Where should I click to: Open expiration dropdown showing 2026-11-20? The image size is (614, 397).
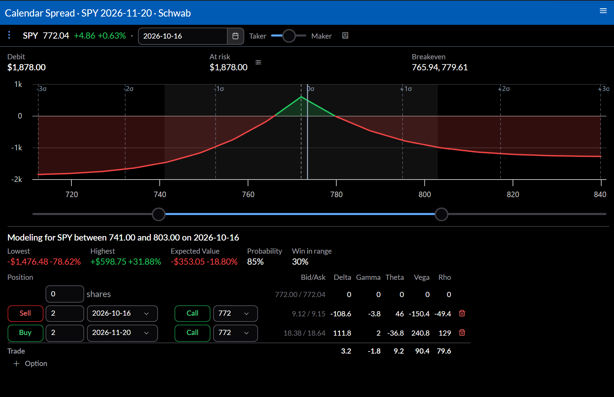pyautogui.click(x=122, y=333)
